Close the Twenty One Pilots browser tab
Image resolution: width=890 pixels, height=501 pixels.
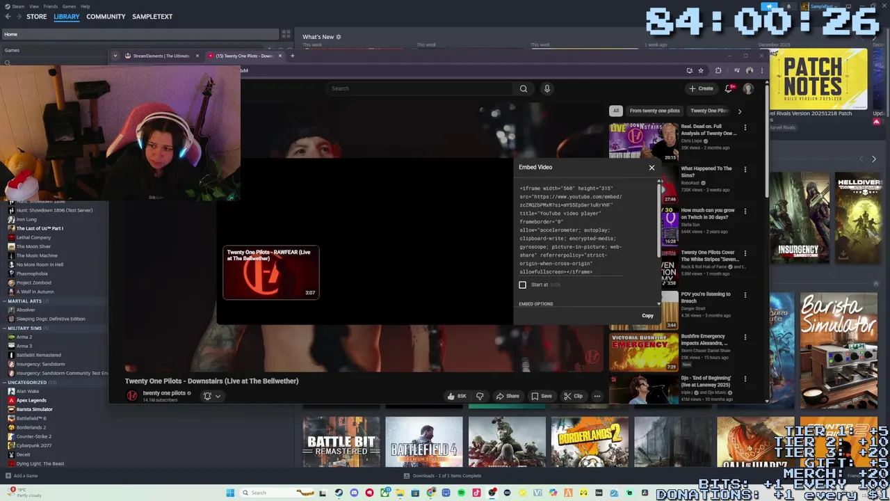point(280,56)
